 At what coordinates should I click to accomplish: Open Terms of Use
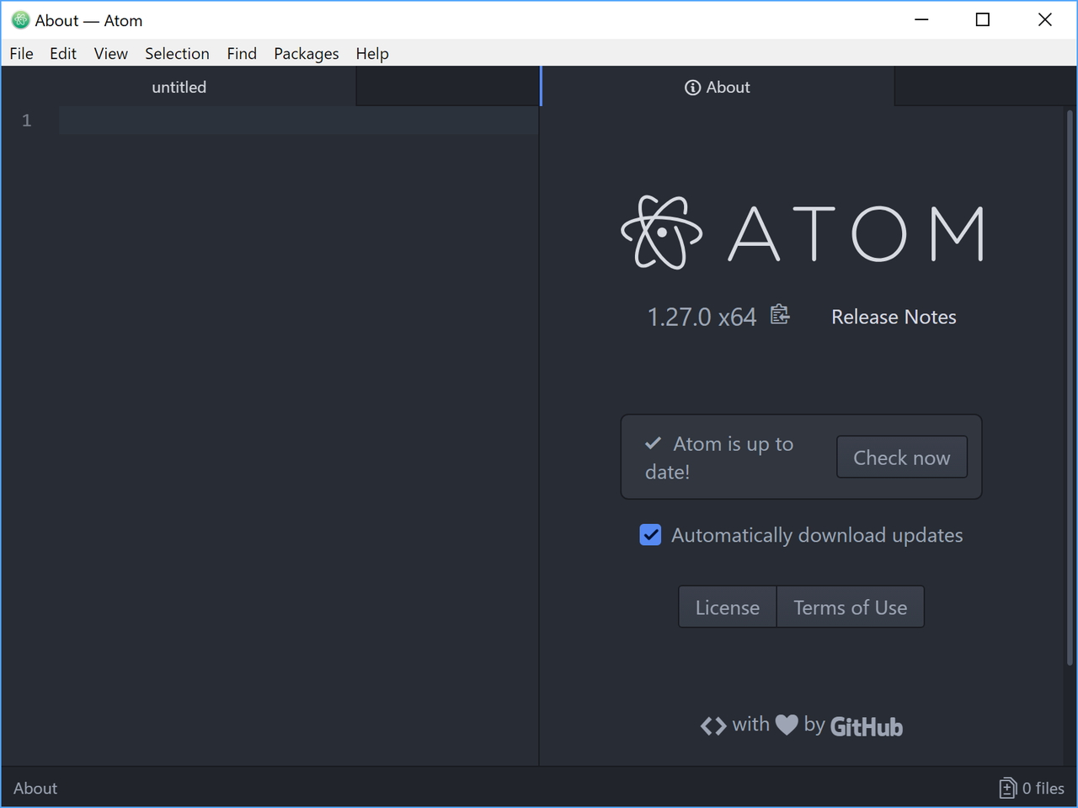coord(850,607)
